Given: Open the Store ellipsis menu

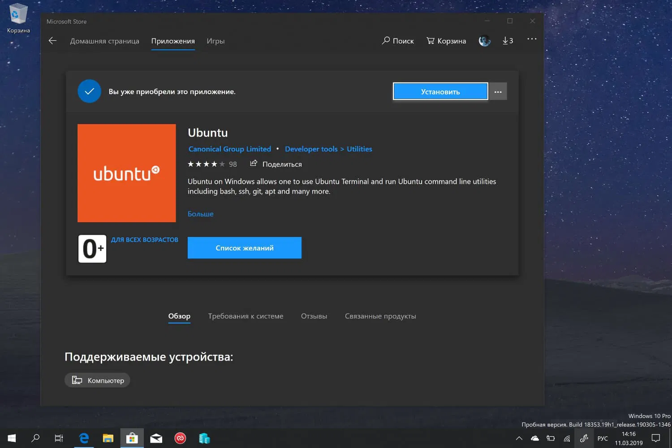Looking at the screenshot, I should click(531, 39).
